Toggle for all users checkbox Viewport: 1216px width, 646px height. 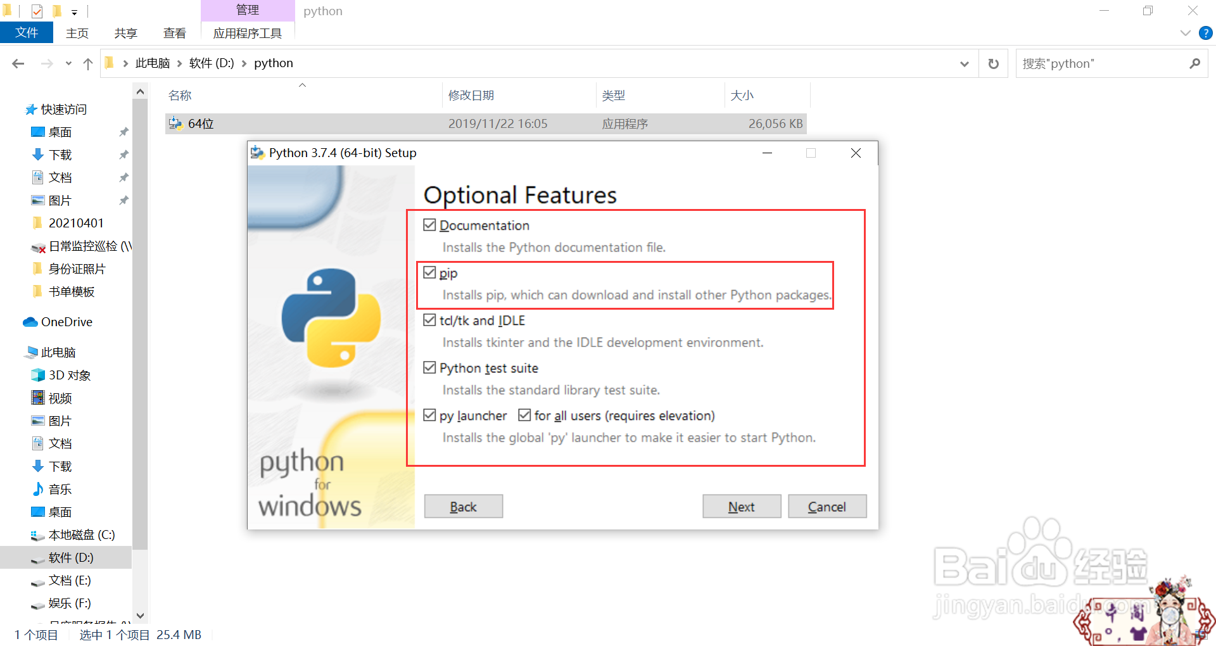click(x=524, y=415)
